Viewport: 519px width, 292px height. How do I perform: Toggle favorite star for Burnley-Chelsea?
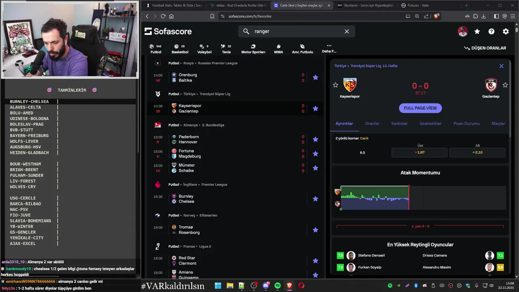[315, 199]
